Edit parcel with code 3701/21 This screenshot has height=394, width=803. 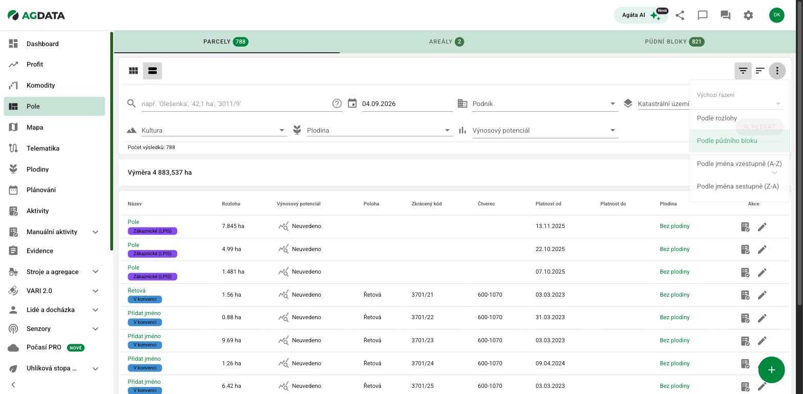tap(762, 295)
